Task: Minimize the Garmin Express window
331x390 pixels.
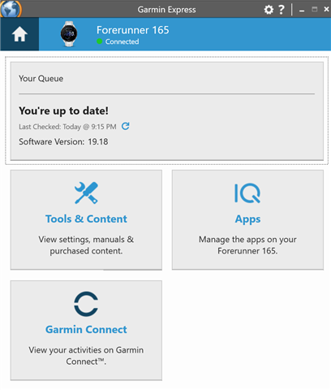Action: (302, 10)
